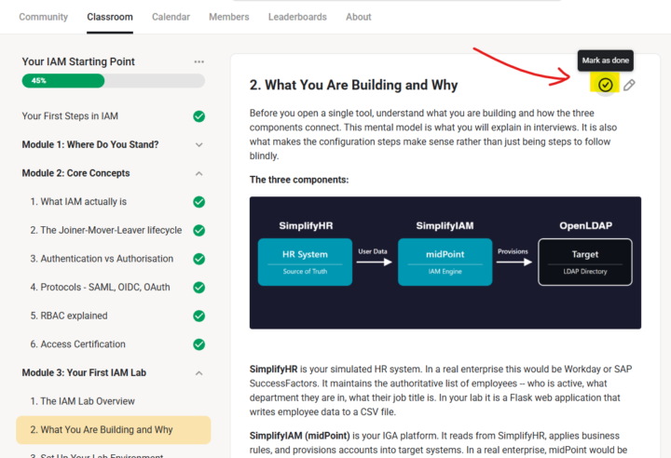
Task: Click the HR System box in the diagram
Action: pyautogui.click(x=305, y=262)
